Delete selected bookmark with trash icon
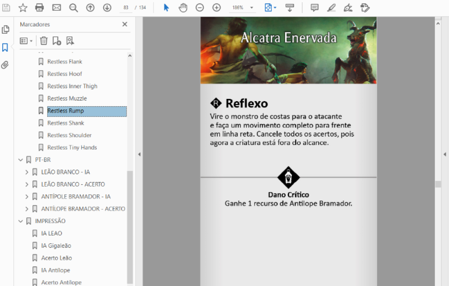Screen dimensions: 449x286 pos(44,41)
